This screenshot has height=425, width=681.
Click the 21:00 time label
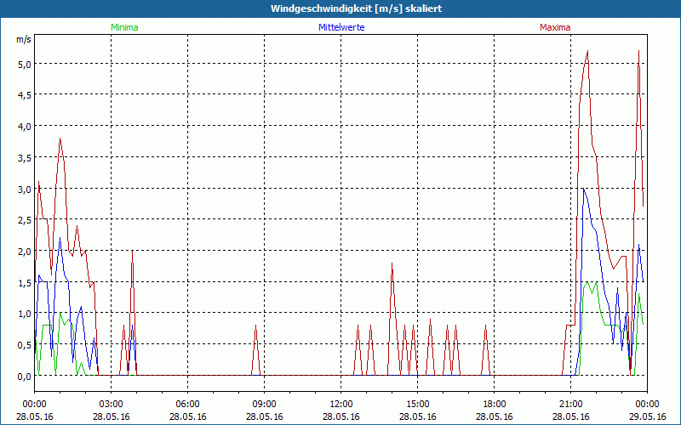point(570,404)
